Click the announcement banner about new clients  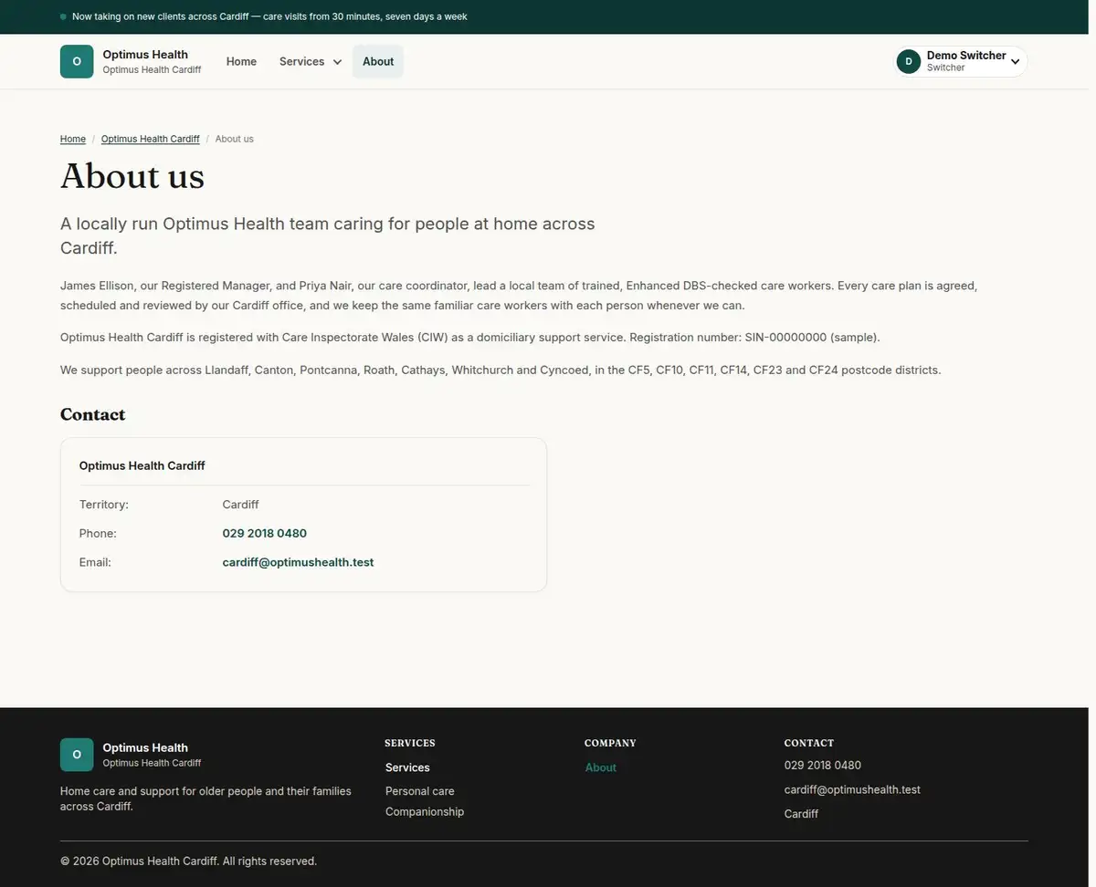coord(269,16)
